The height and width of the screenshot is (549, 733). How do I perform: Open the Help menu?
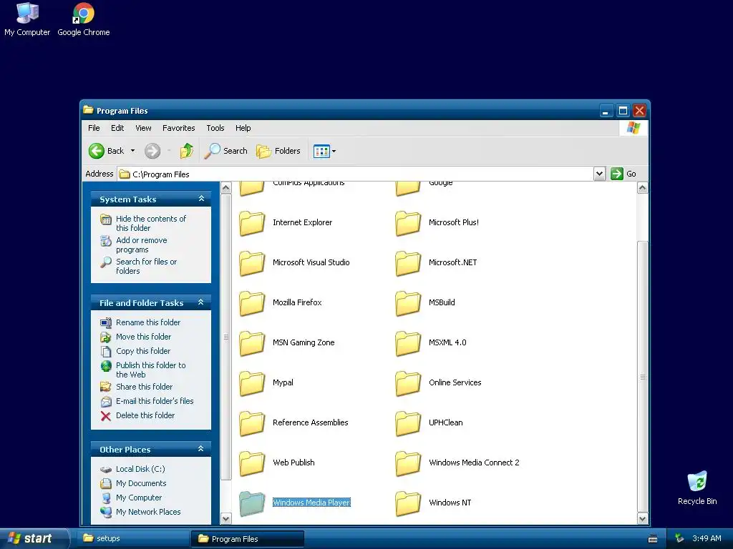[x=243, y=128]
